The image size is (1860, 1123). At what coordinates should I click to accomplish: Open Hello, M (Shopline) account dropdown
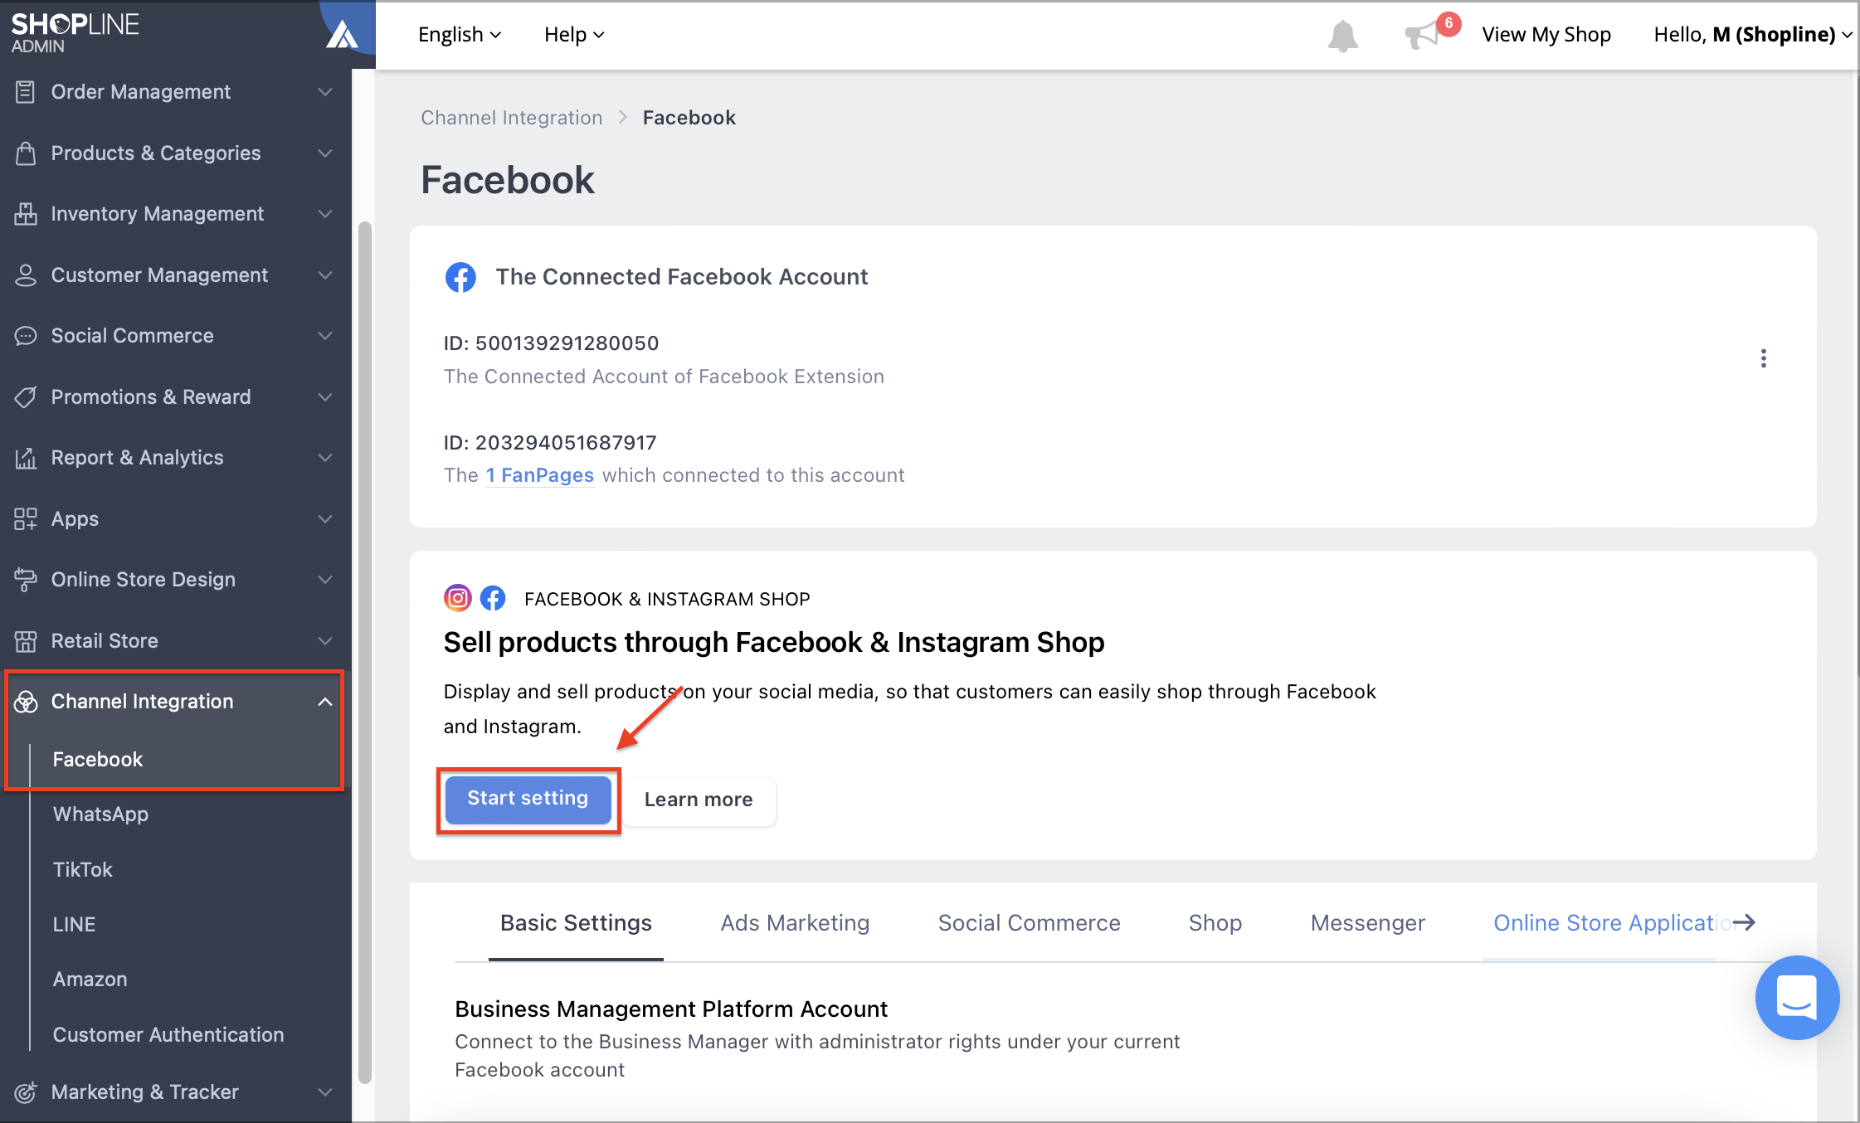coord(1752,35)
